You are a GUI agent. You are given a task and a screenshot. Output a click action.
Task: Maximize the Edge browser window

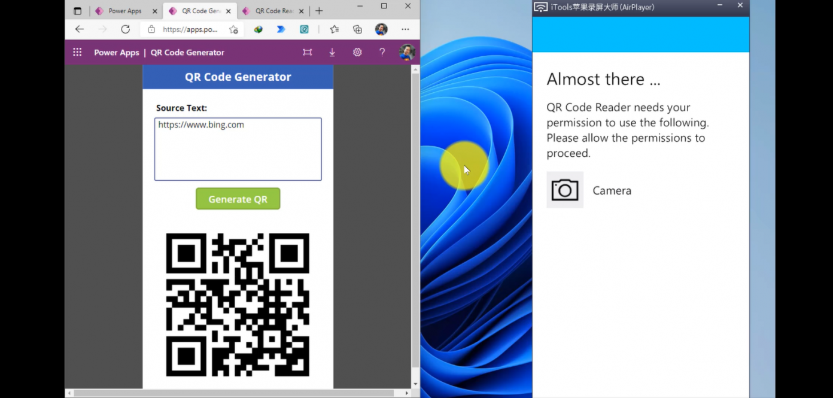coord(384,6)
